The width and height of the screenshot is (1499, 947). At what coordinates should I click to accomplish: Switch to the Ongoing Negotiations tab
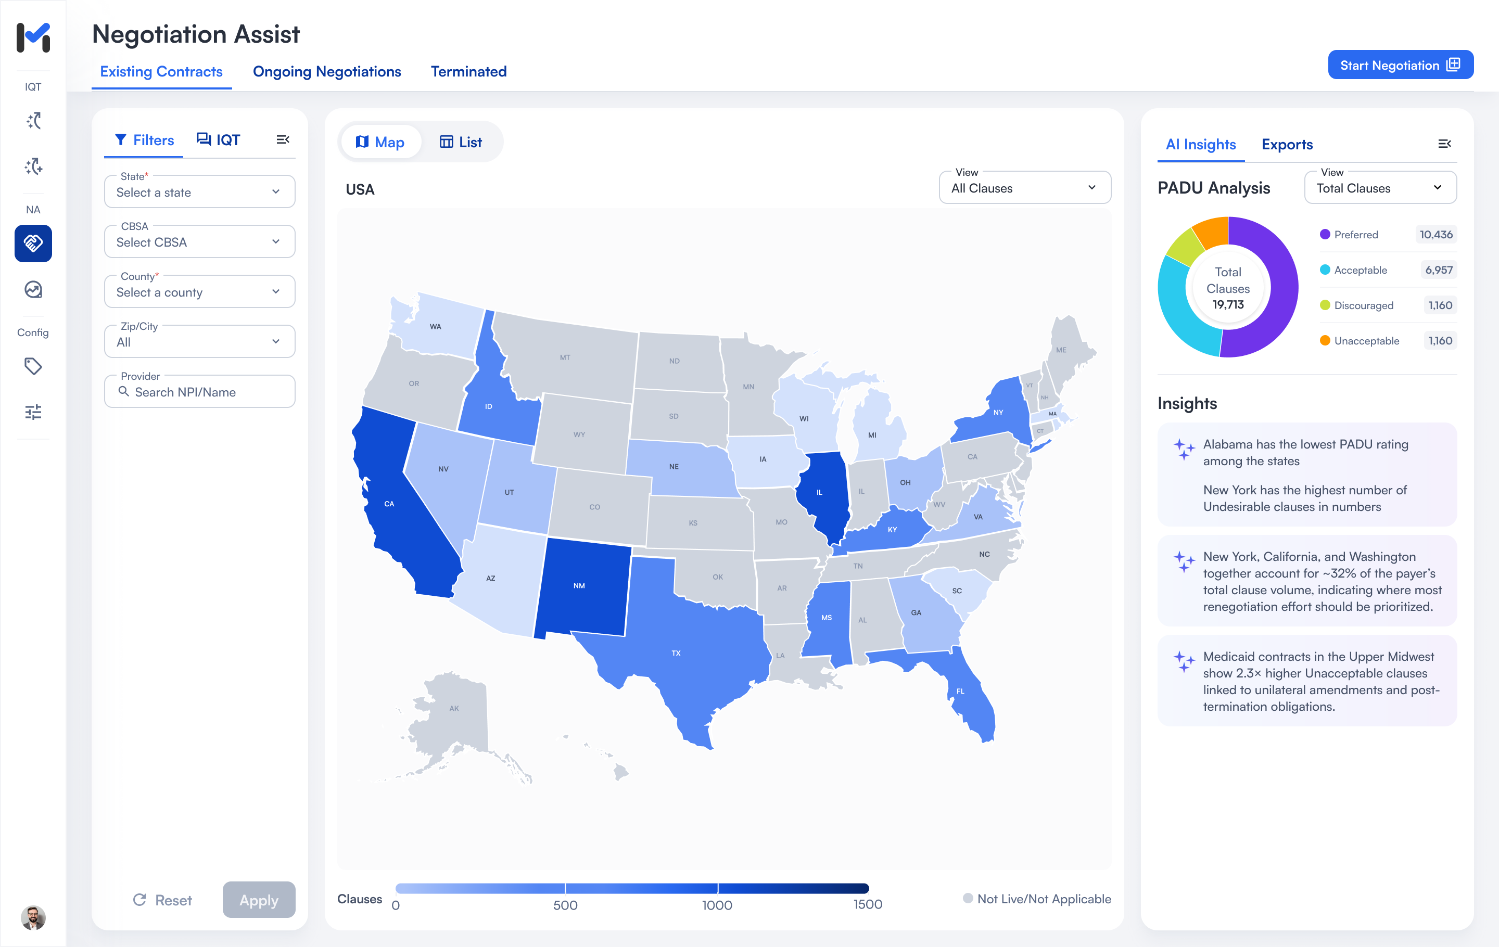327,72
